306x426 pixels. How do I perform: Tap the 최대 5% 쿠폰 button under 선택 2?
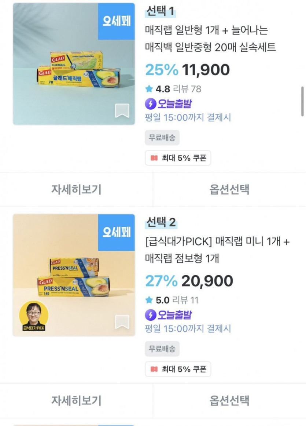pos(178,369)
